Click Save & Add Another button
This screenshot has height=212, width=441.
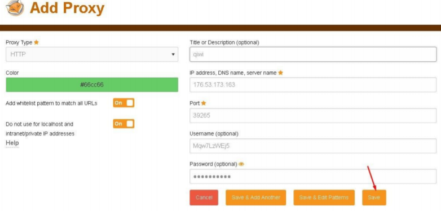pyautogui.click(x=255, y=197)
